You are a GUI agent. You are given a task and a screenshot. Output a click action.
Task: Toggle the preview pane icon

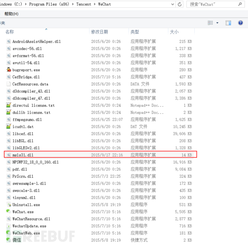pyautogui.click(x=228, y=23)
